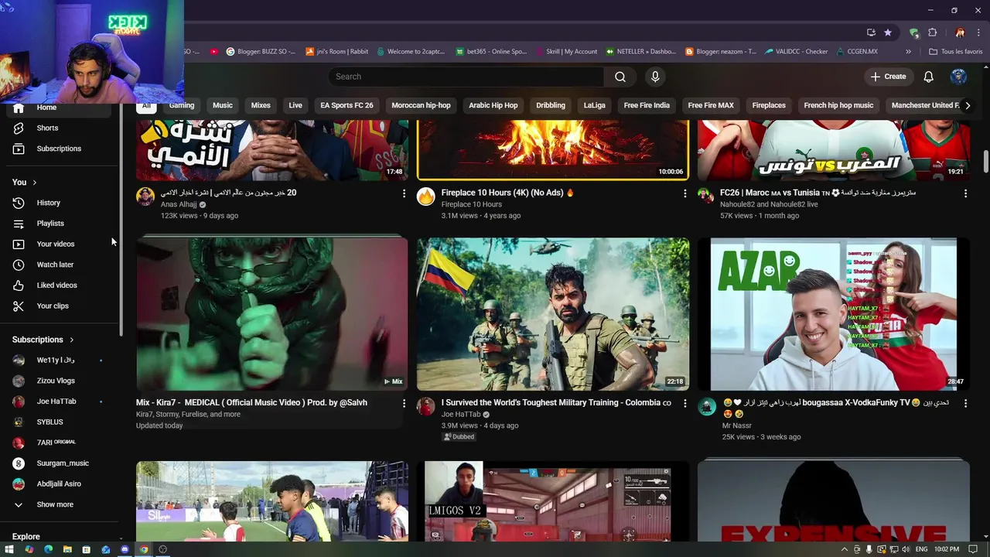Screen dimensions: 990x557
Task: Open options menu for Military Training Colombia video
Action: pyautogui.click(x=684, y=403)
